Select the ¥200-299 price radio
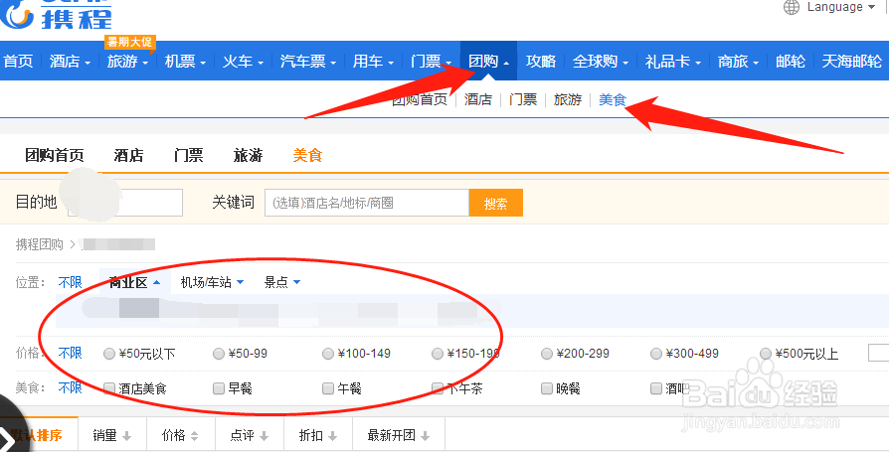This screenshot has width=889, height=452. pyautogui.click(x=547, y=354)
